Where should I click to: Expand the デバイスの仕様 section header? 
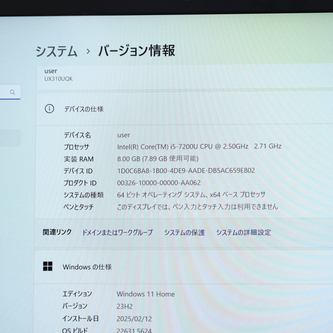point(184,109)
